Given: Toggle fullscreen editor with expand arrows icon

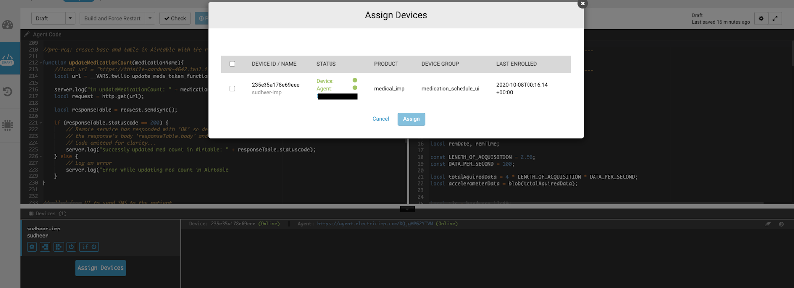Looking at the screenshot, I should tap(775, 19).
